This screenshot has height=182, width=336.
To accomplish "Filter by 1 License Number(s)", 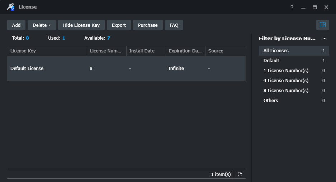I will tap(294, 71).
